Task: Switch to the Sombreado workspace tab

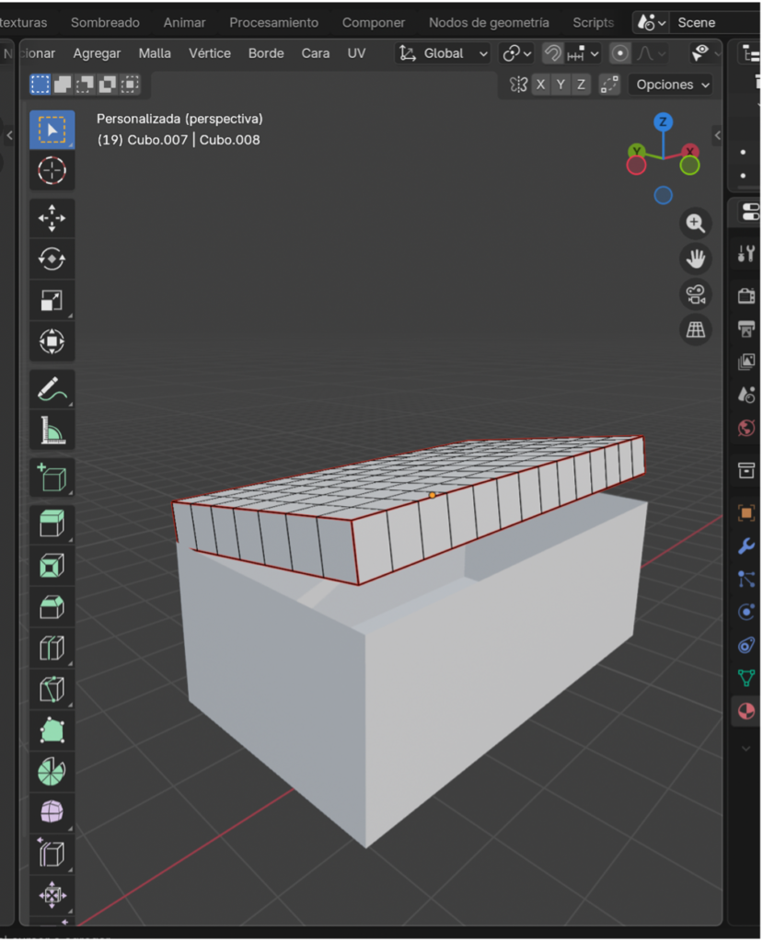Action: (105, 22)
